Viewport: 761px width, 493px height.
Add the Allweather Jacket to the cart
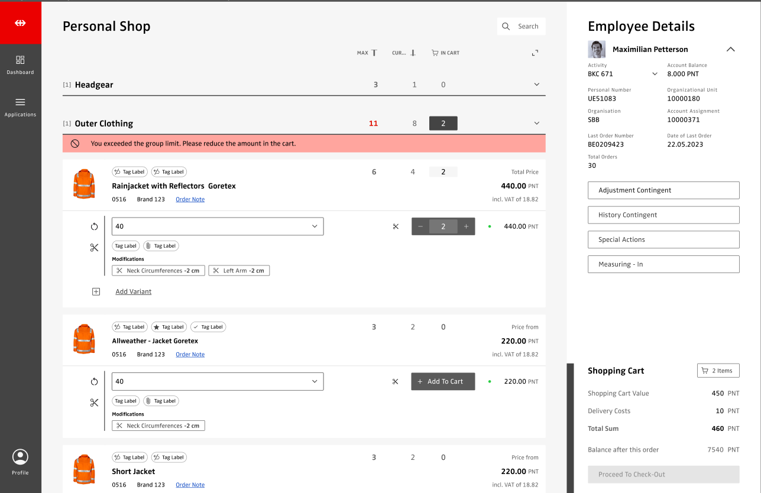coord(443,381)
